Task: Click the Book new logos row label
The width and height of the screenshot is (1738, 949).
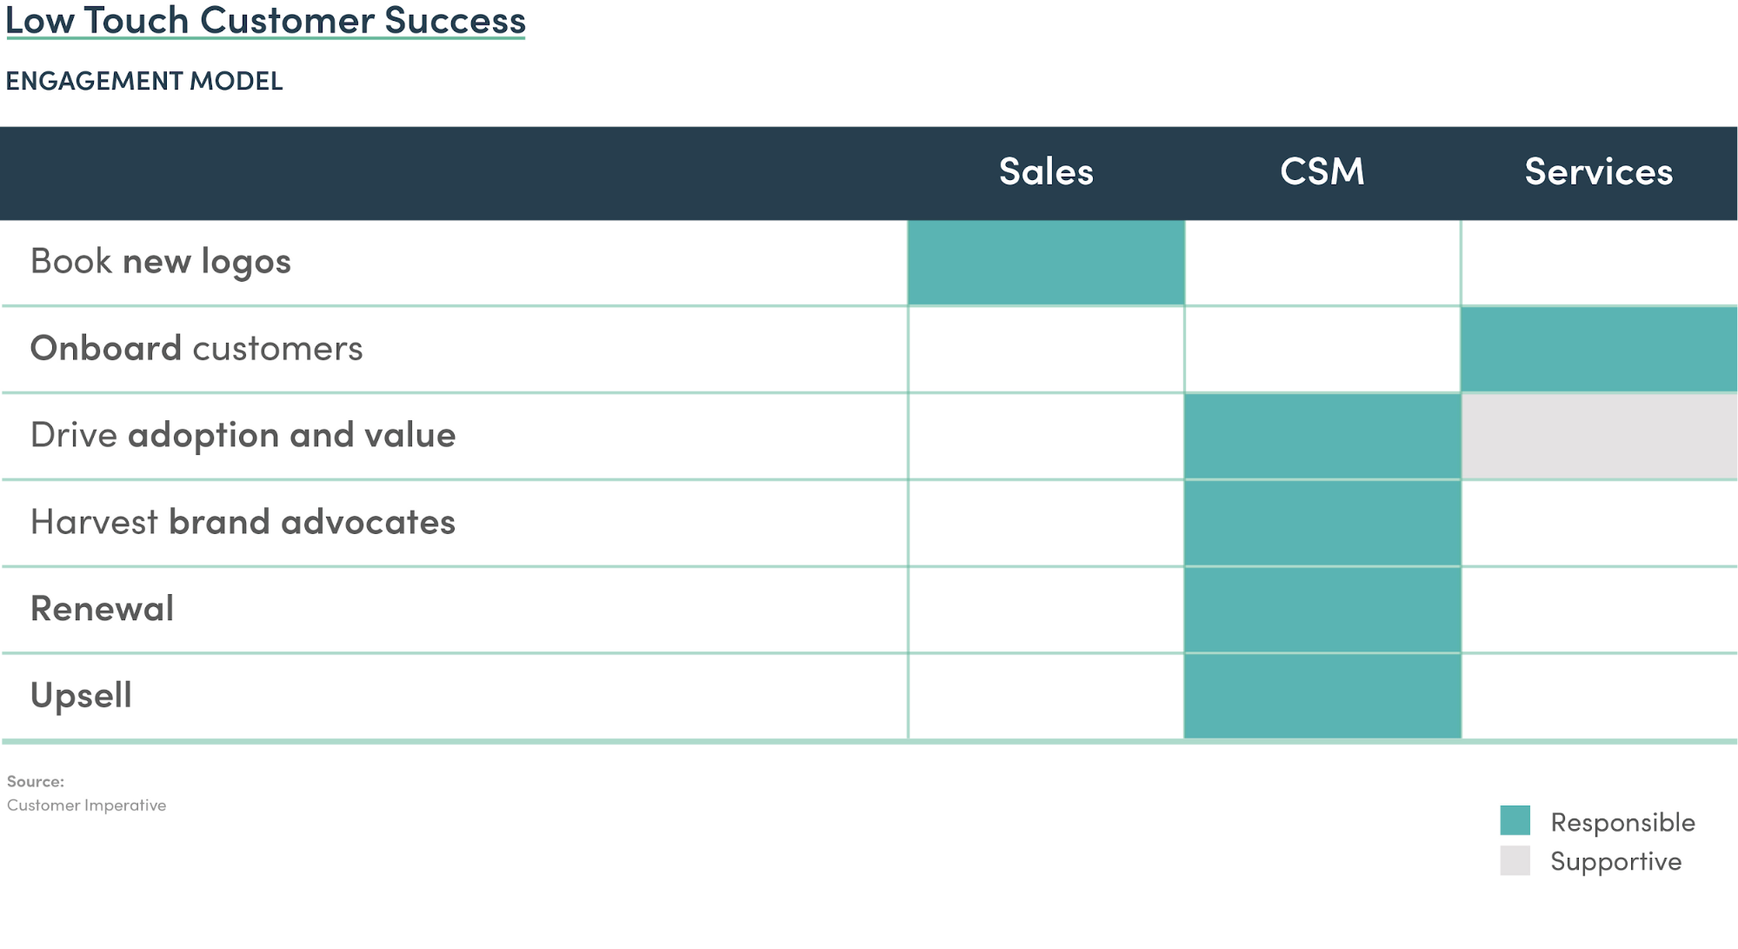Action: pyautogui.click(x=161, y=262)
